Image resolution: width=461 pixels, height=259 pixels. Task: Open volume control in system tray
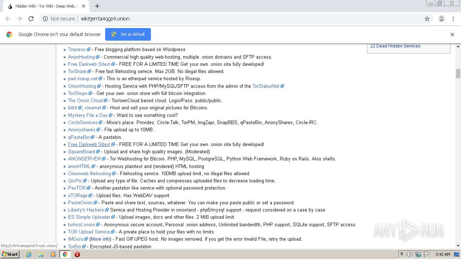pos(409,254)
